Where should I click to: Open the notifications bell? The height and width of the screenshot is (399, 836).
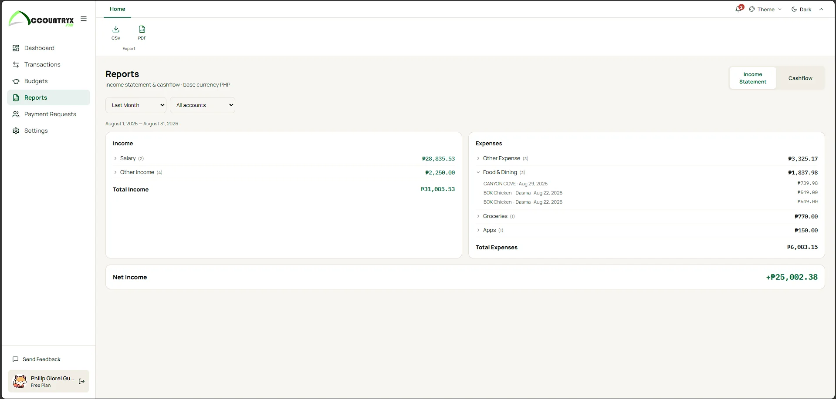point(738,9)
